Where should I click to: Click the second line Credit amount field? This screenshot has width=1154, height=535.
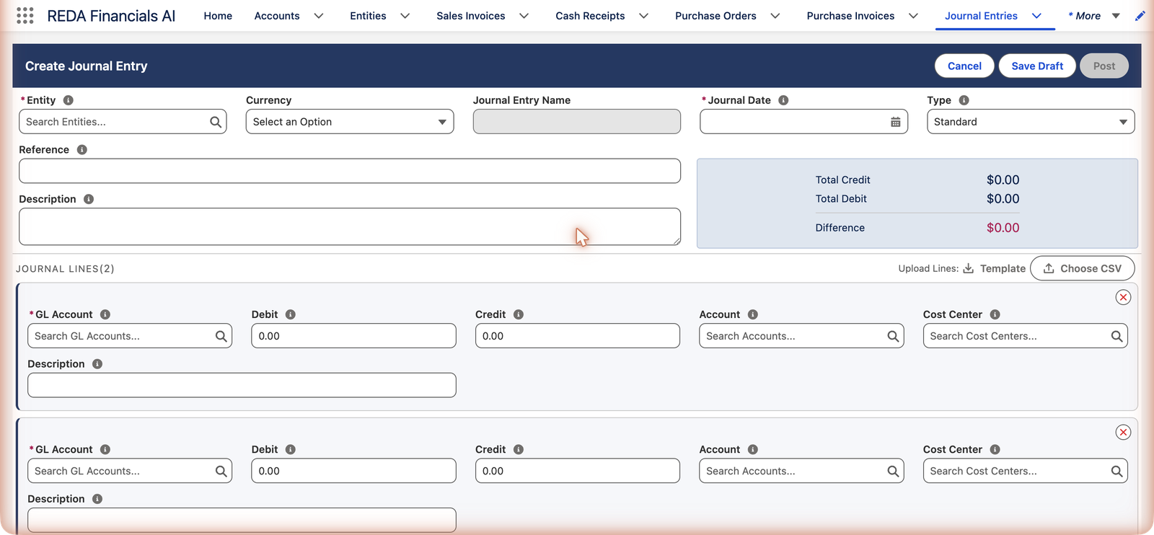[578, 471]
